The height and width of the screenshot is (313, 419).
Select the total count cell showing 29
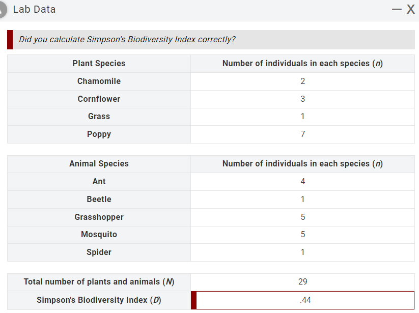303,281
